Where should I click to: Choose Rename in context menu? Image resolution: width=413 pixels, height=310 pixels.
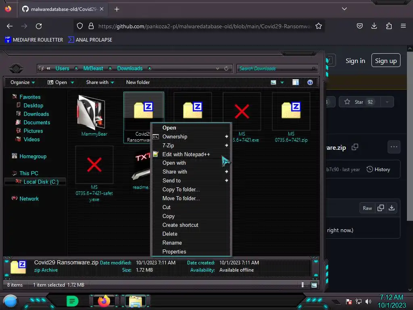pos(191,243)
